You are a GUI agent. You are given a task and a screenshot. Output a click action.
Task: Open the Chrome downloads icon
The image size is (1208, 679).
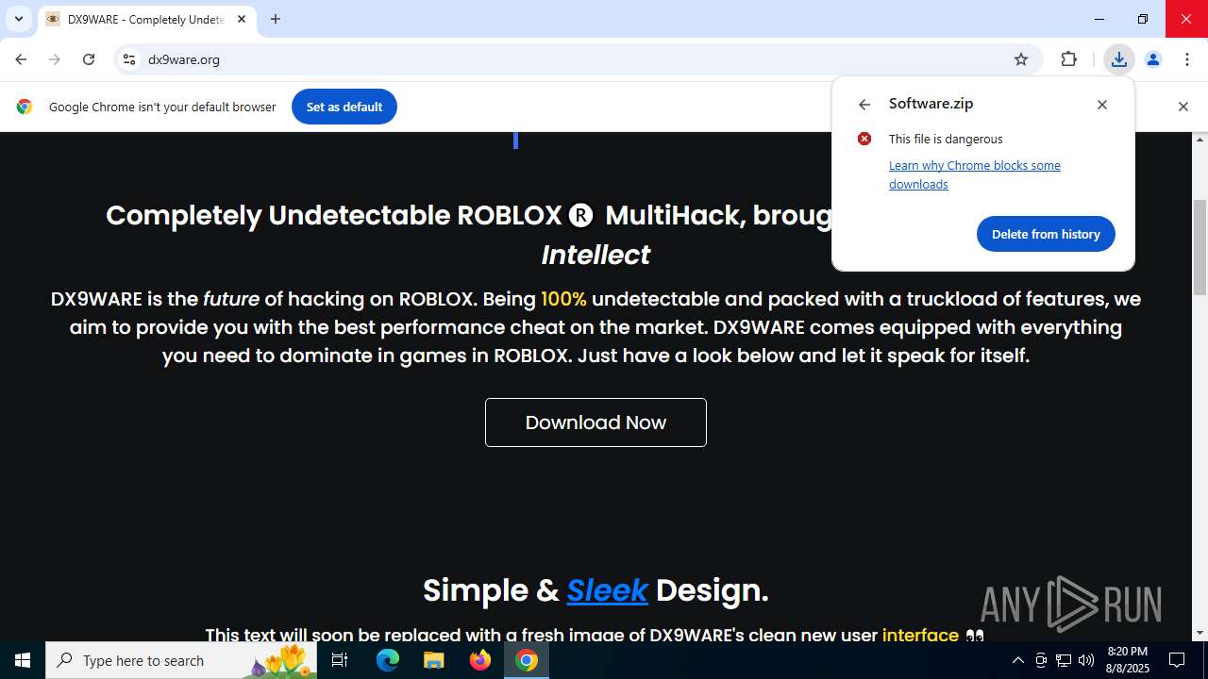coord(1118,59)
